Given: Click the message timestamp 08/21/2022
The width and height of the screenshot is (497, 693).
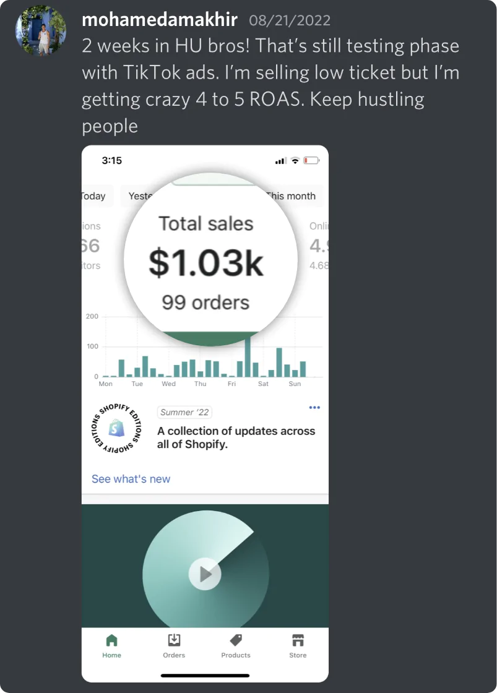Looking at the screenshot, I should click(290, 20).
